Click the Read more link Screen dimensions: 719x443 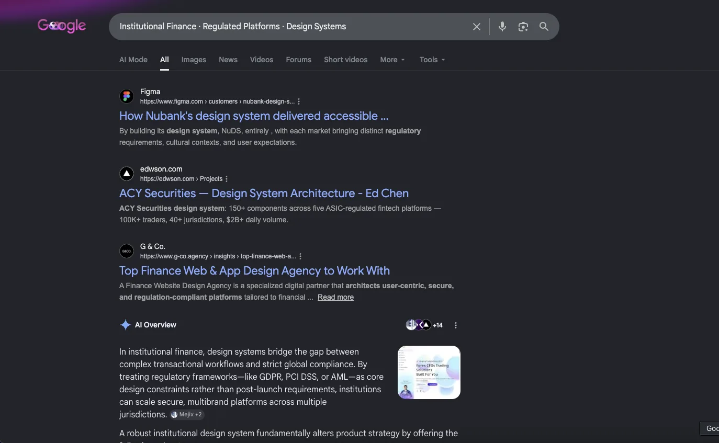point(335,297)
